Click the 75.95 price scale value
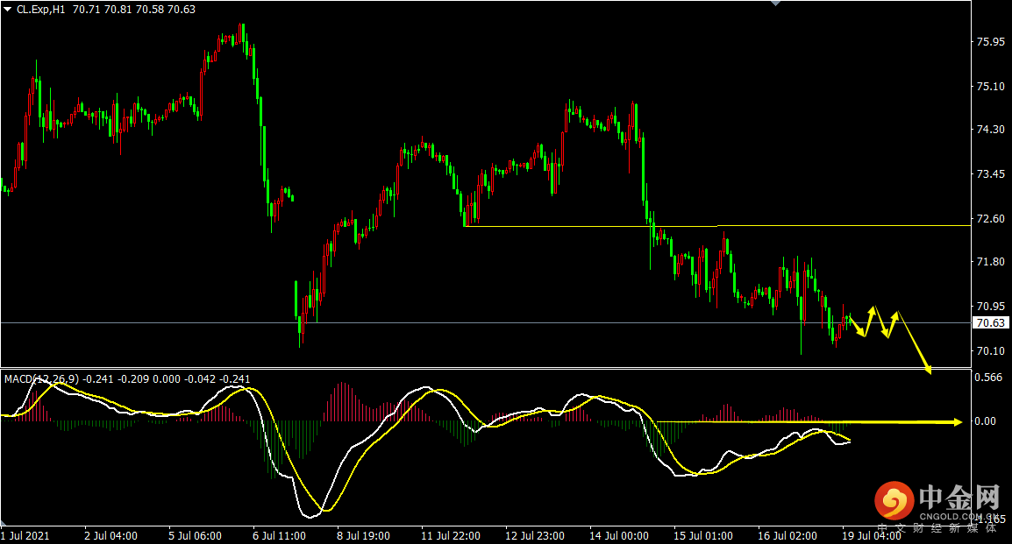1012x544 pixels. point(991,41)
